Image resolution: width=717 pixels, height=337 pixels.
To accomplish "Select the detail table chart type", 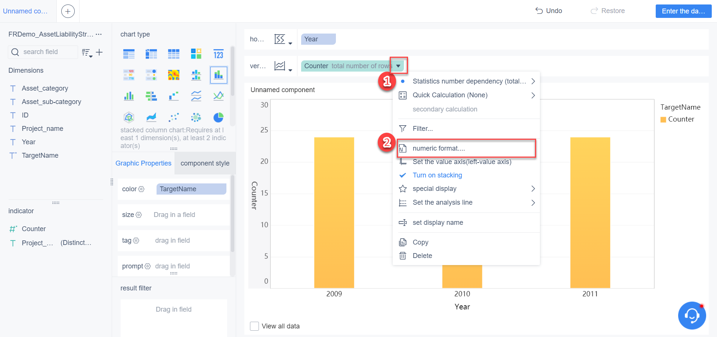I will pyautogui.click(x=174, y=54).
